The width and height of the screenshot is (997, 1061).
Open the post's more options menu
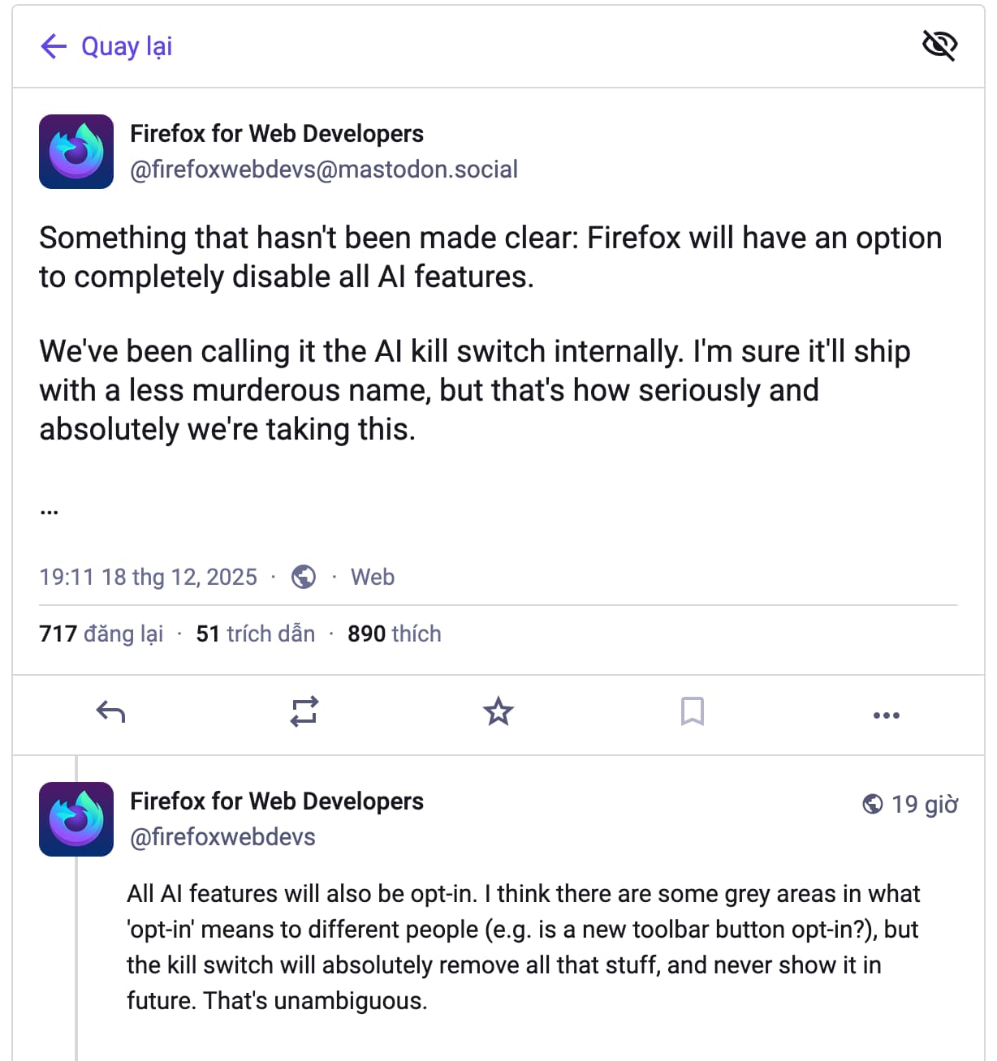click(x=886, y=715)
